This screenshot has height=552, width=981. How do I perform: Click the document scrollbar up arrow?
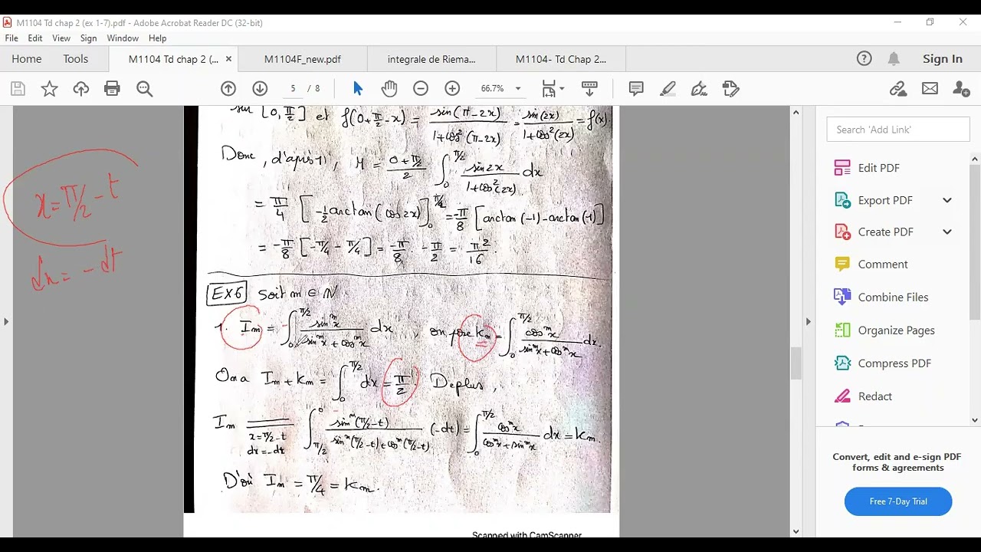pyautogui.click(x=796, y=113)
